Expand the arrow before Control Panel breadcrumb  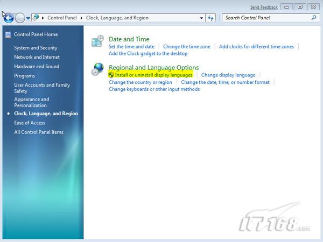[x=43, y=18]
